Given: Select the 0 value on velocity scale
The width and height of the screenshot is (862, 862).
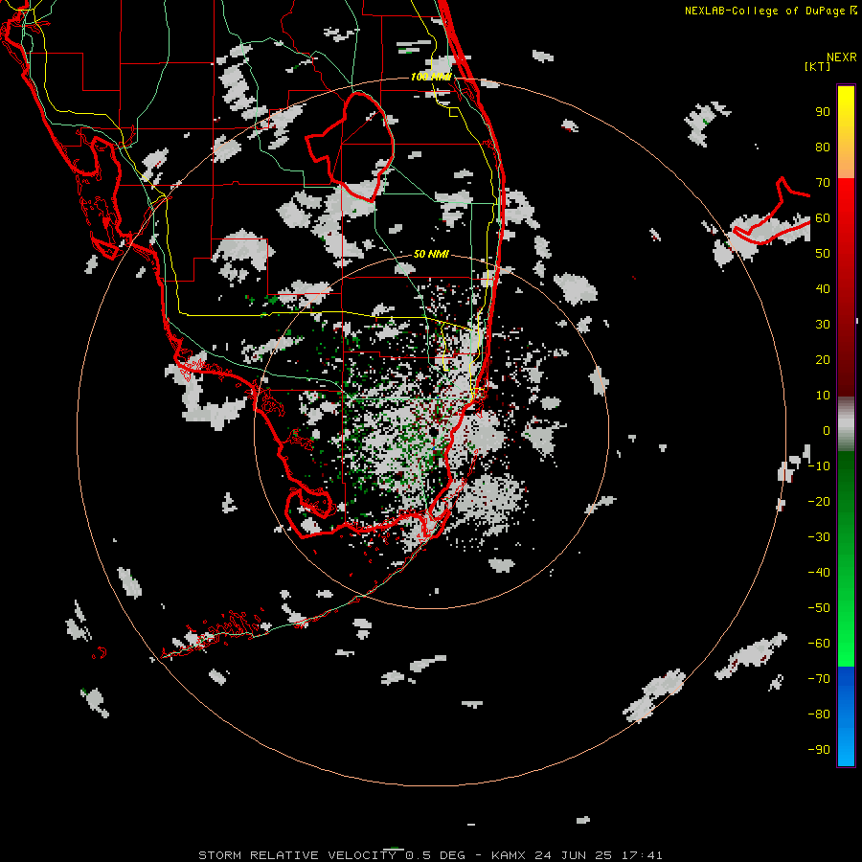Looking at the screenshot, I should coord(827,431).
